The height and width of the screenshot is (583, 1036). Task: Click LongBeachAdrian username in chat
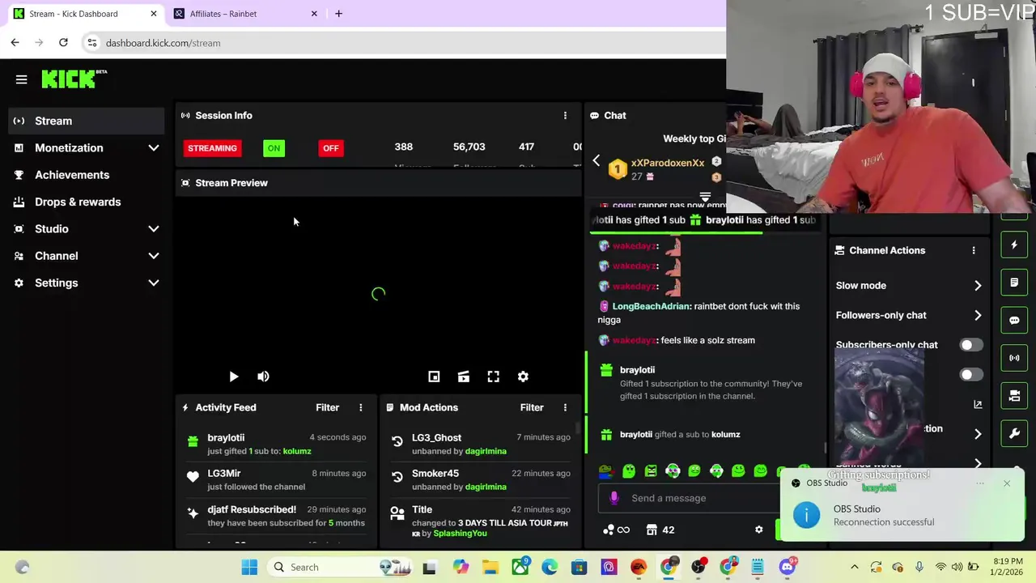(652, 306)
